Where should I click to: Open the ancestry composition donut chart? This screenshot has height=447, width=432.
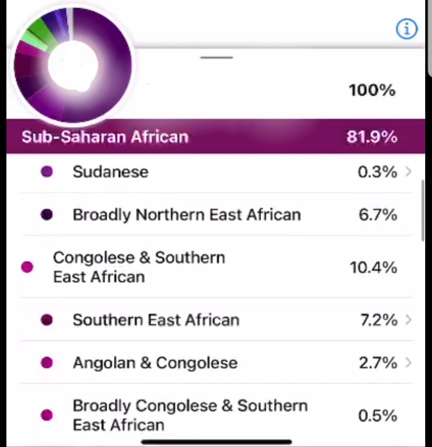point(73,66)
